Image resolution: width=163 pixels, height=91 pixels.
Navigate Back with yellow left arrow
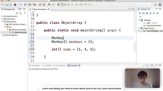[90, 5]
